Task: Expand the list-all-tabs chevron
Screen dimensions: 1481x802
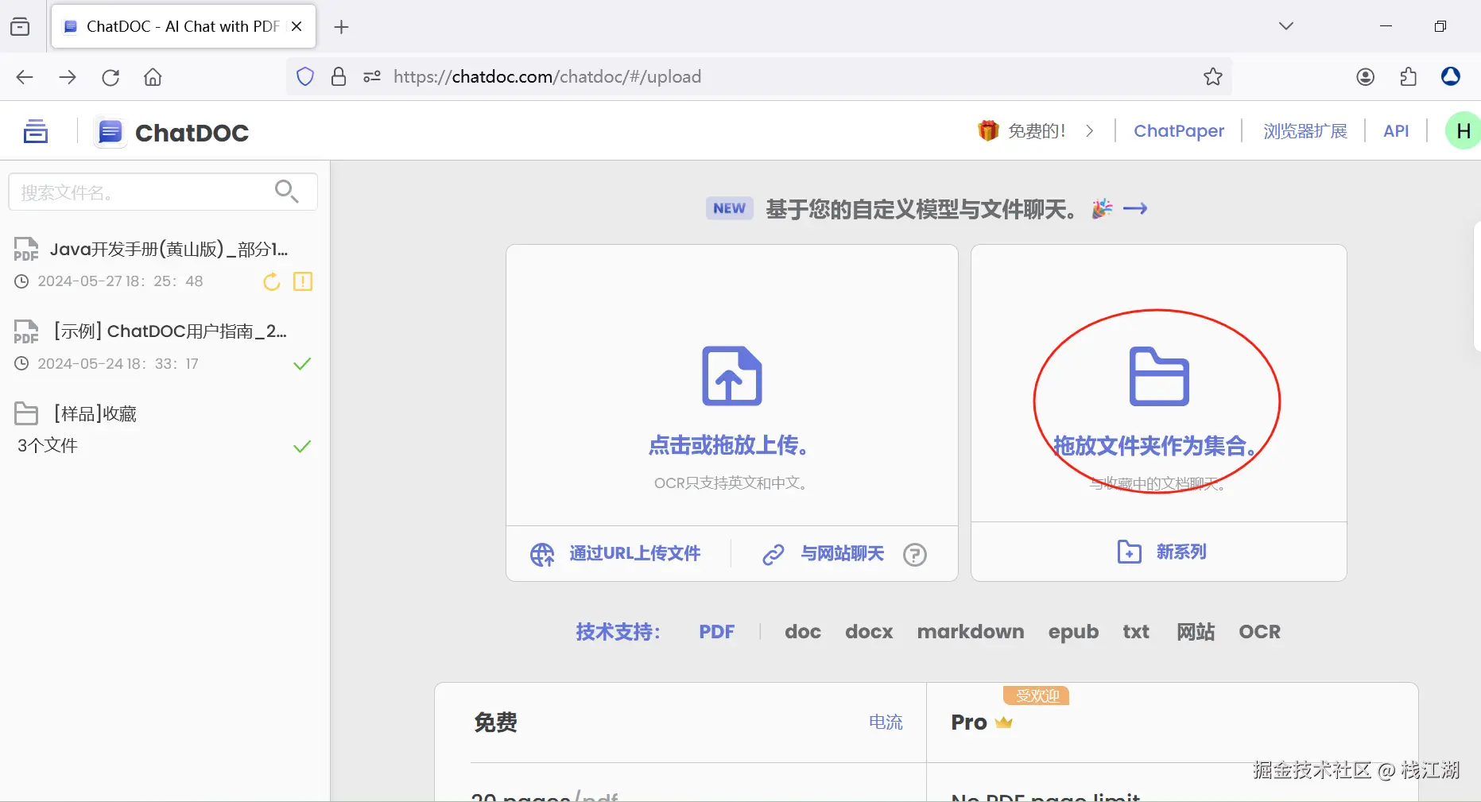Action: [x=1285, y=26]
